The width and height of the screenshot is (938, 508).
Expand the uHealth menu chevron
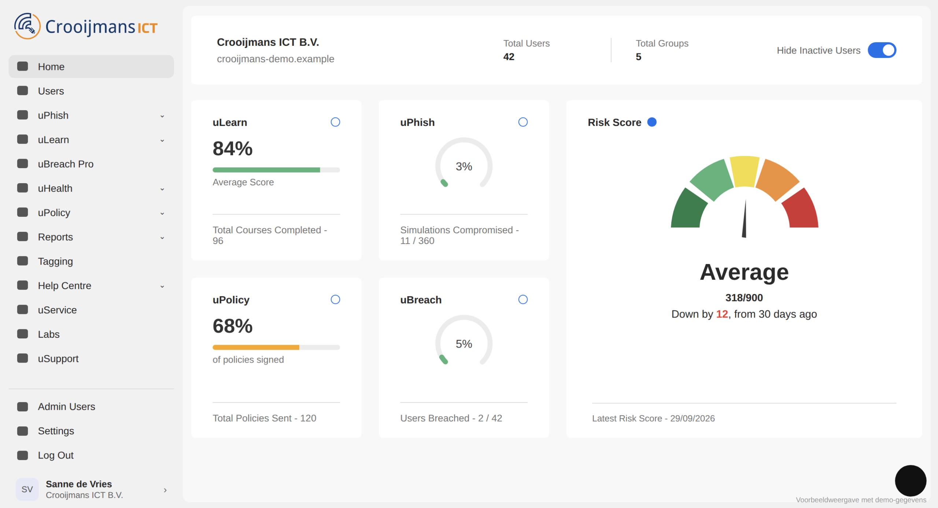(x=162, y=189)
